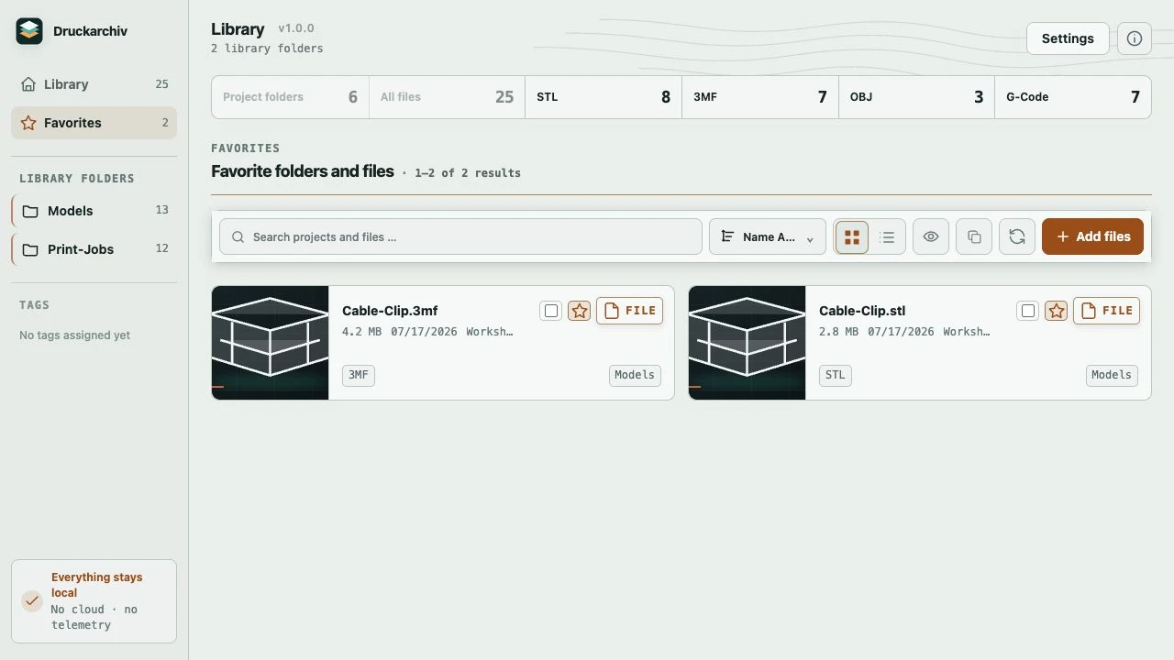
Task: Open the info icon button beside Settings
Action: [x=1135, y=38]
